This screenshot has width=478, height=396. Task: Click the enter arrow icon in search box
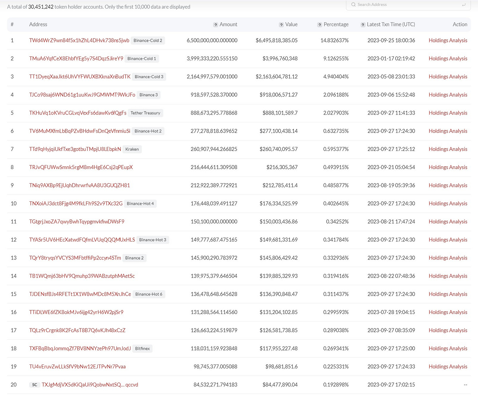coord(464,5)
